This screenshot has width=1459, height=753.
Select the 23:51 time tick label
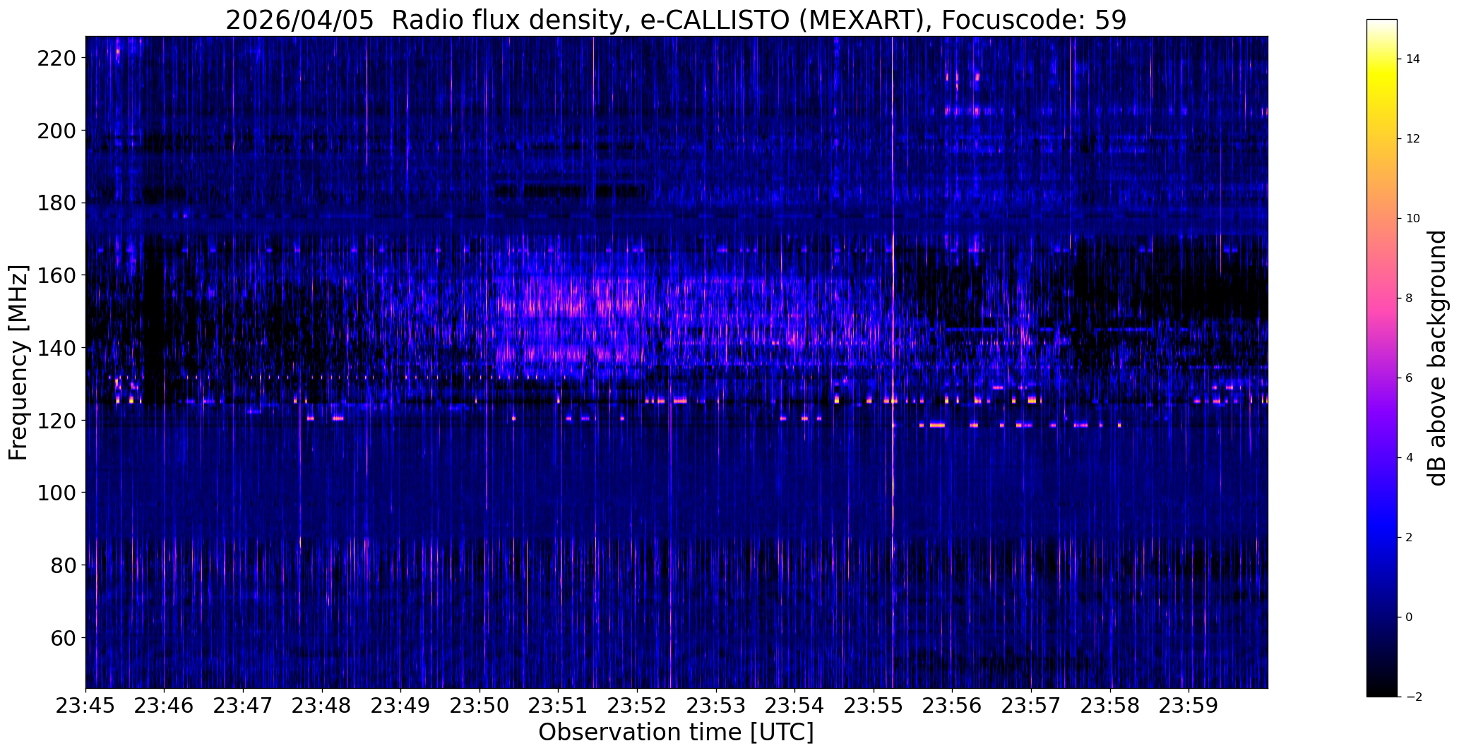(559, 706)
